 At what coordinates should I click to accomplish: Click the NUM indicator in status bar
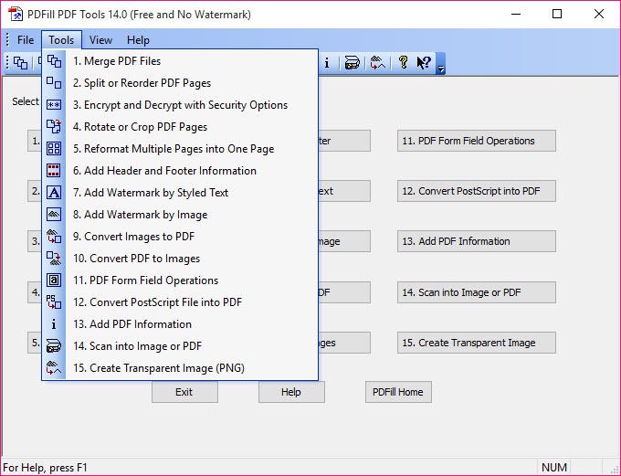point(554,467)
